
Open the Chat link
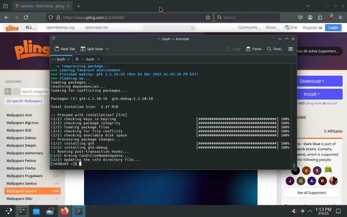tap(291, 27)
